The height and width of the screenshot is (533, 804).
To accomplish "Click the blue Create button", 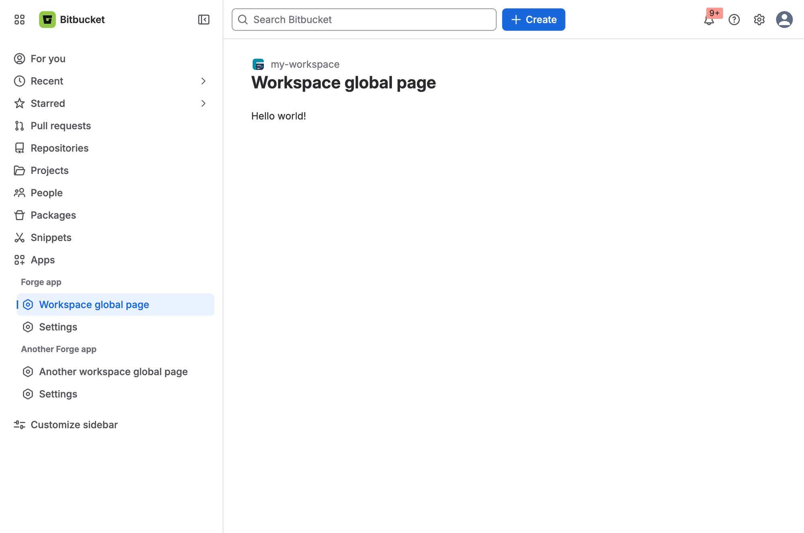I will point(533,19).
